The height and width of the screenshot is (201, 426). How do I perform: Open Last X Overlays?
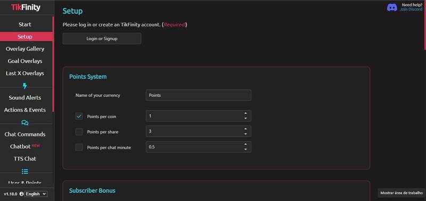(x=24, y=73)
